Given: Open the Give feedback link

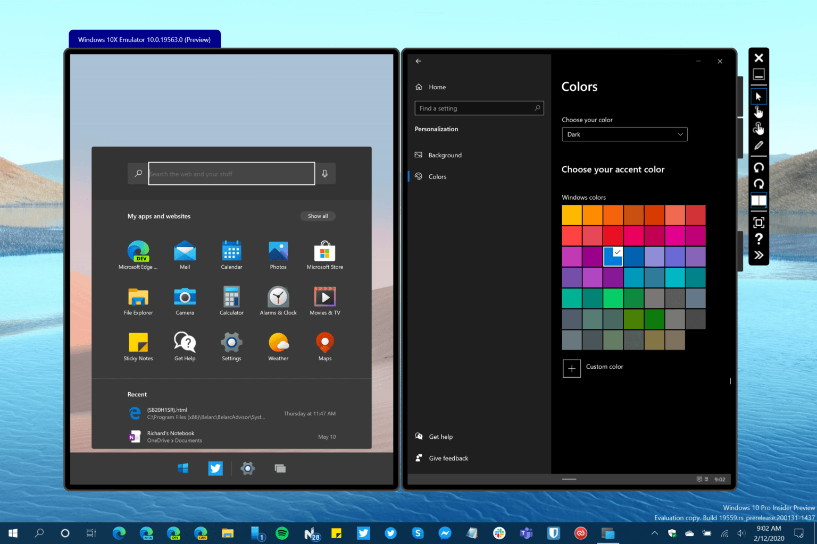Looking at the screenshot, I should point(448,458).
